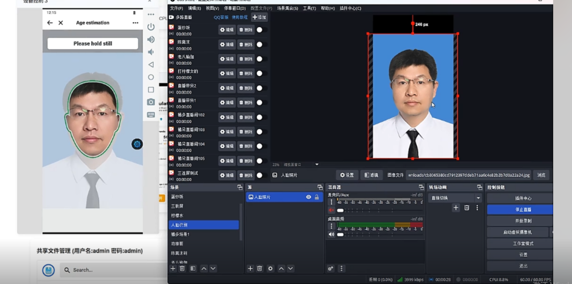Open transition panel options via dots menu

477,207
